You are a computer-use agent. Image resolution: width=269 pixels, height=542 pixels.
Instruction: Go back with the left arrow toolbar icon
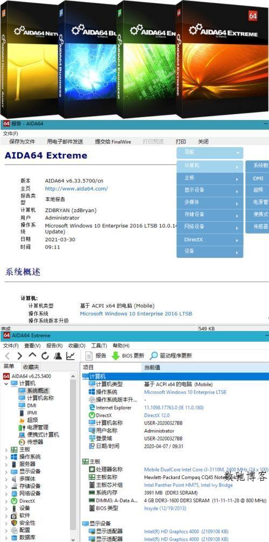tap(8, 356)
